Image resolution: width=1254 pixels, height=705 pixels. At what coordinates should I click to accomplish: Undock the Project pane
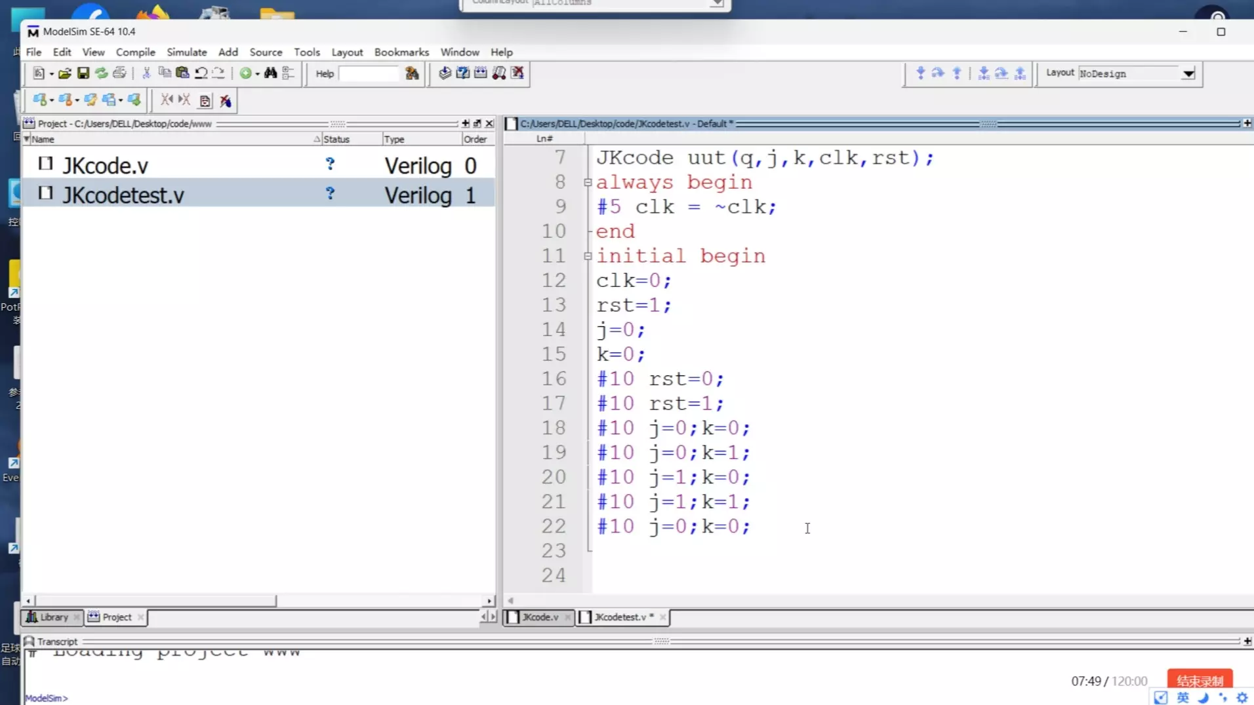click(477, 123)
